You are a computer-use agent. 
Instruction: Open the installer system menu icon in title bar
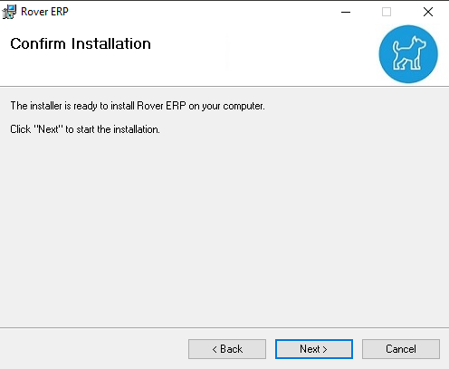(9, 12)
